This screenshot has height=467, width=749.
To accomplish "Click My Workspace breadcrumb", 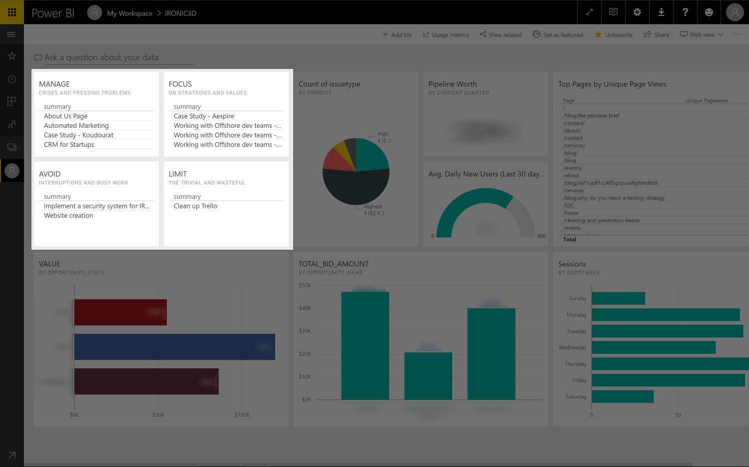I will pyautogui.click(x=130, y=13).
